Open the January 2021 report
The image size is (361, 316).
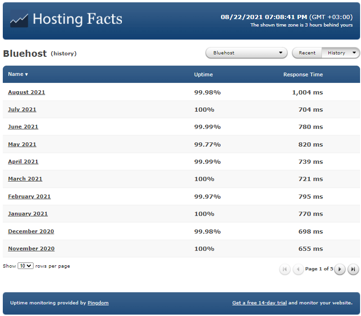tap(28, 214)
